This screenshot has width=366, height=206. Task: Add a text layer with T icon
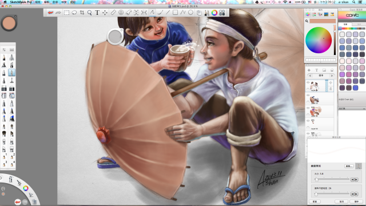pyautogui.click(x=316, y=70)
